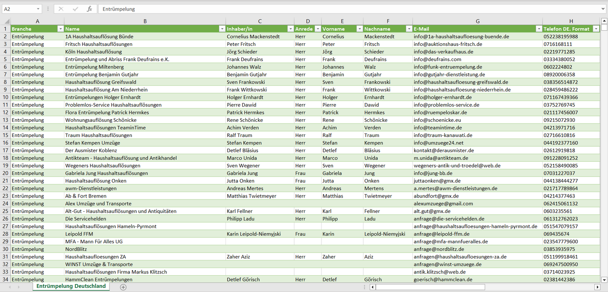The width and height of the screenshot is (608, 292).
Task: Open the Nachname filter dropdown
Action: click(x=409, y=29)
